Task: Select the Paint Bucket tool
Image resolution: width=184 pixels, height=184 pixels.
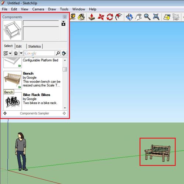Action: [x=81, y=17]
